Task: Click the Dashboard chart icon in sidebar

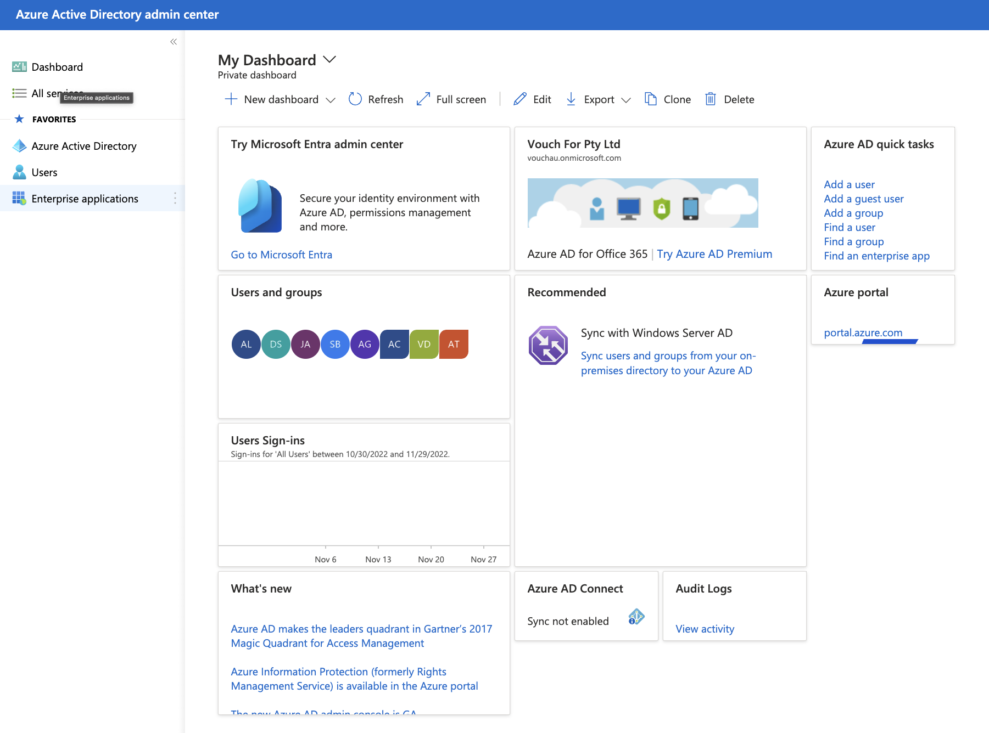Action: pyautogui.click(x=19, y=67)
